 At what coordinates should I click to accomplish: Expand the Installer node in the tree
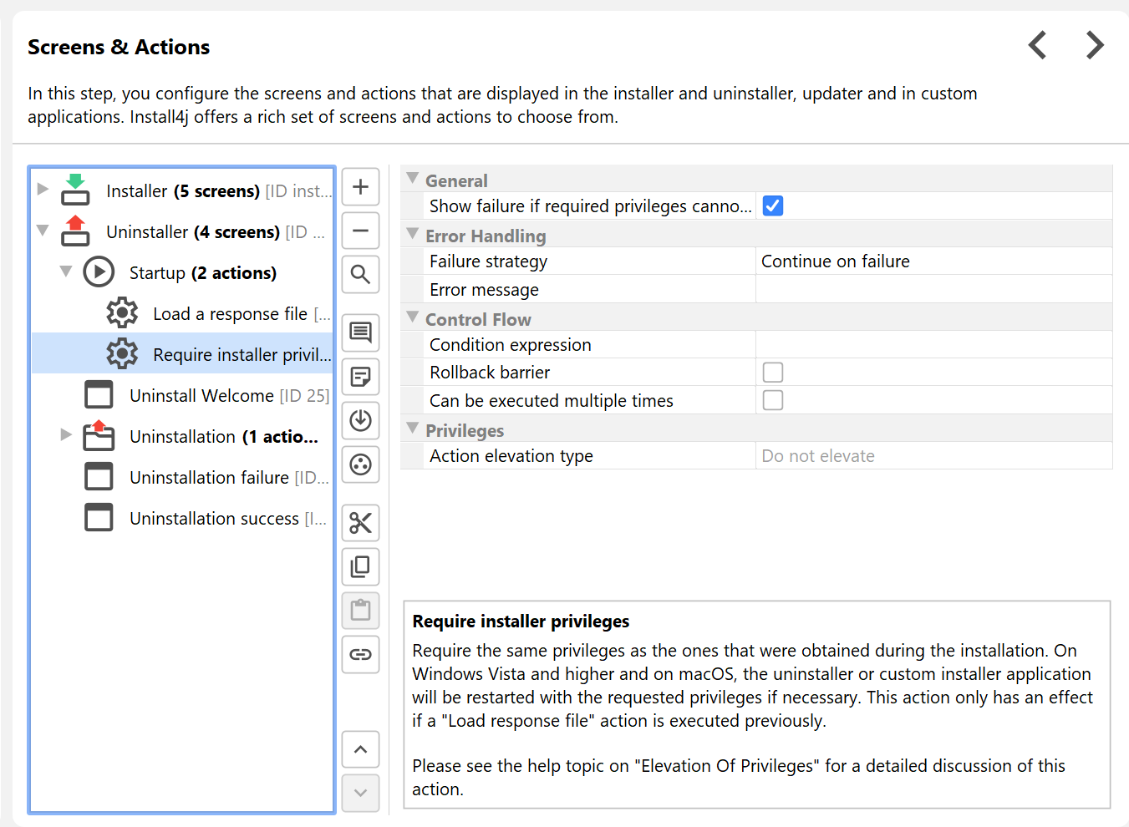click(43, 190)
